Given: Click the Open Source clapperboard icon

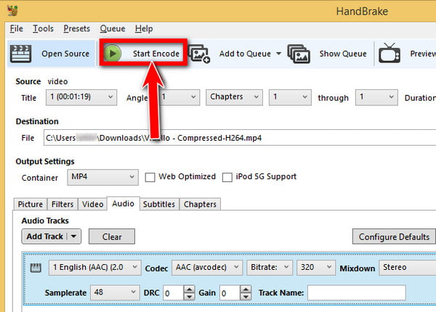Looking at the screenshot, I should tap(20, 54).
